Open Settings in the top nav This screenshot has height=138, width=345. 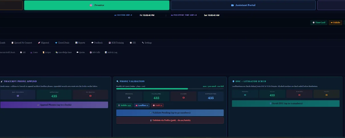pos(147,43)
